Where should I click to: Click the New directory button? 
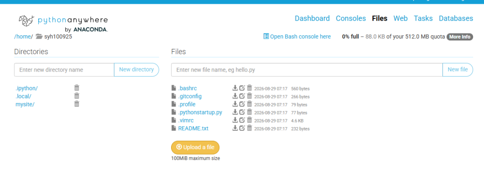137,70
